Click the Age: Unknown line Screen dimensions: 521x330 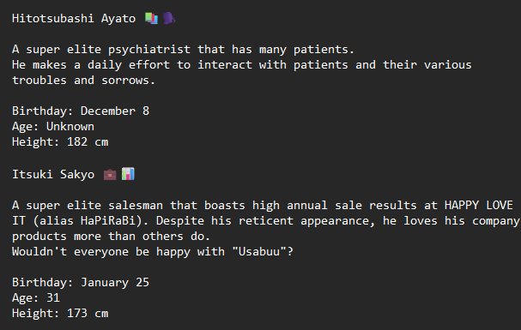click(x=53, y=127)
